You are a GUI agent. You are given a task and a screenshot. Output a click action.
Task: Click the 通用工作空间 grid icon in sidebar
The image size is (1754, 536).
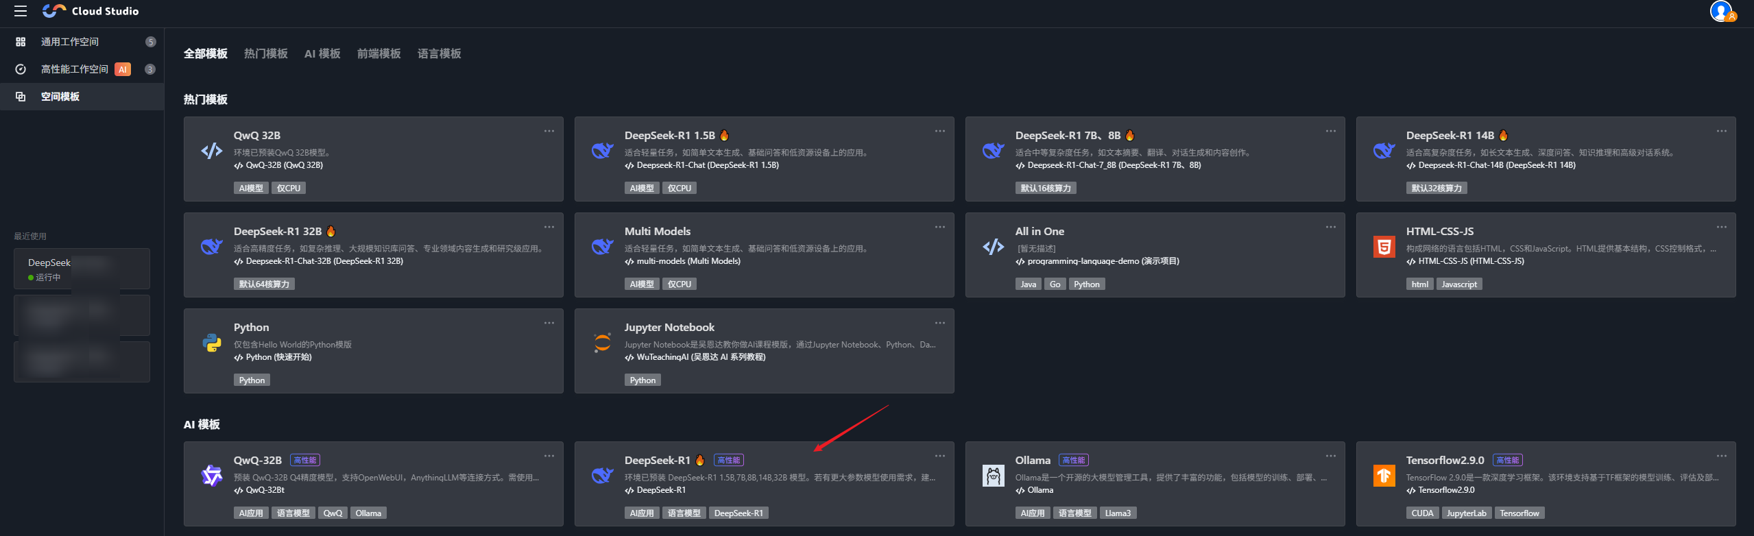coord(21,42)
